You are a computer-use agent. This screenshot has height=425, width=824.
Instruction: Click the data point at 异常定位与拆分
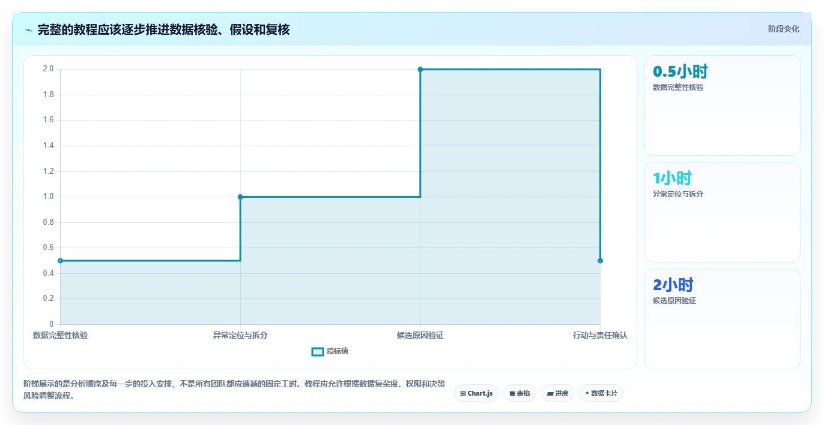(x=240, y=197)
